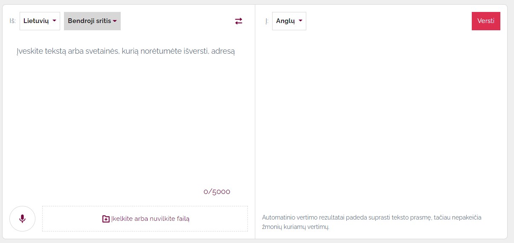
Task: Click the 'Iš:' source label
Action: 13,21
